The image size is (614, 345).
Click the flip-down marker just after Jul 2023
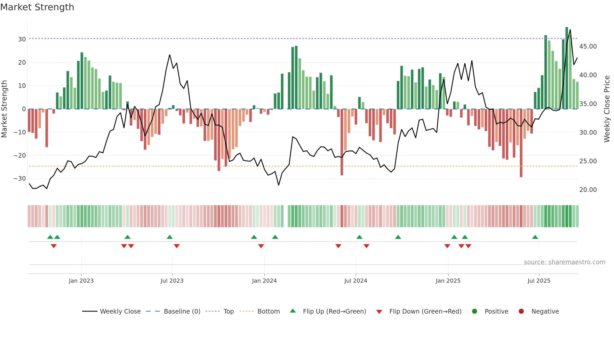(177, 246)
